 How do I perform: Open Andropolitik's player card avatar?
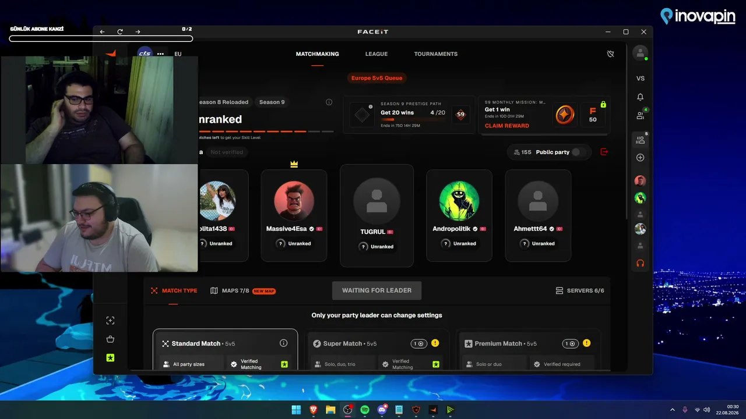(x=459, y=201)
